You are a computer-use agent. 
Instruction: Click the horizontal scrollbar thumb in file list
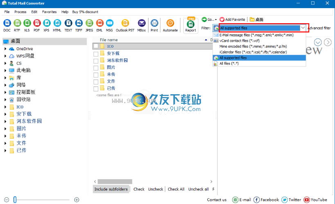click(115, 182)
